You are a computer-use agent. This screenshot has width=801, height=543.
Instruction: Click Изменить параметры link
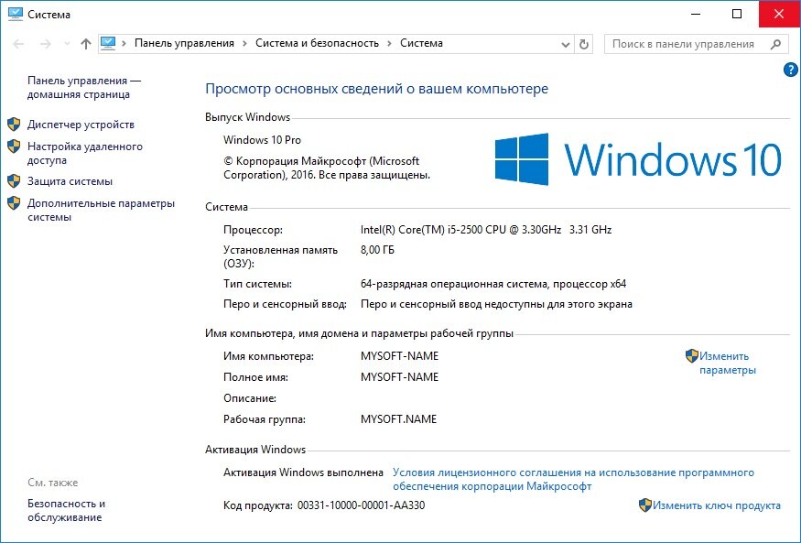(727, 364)
